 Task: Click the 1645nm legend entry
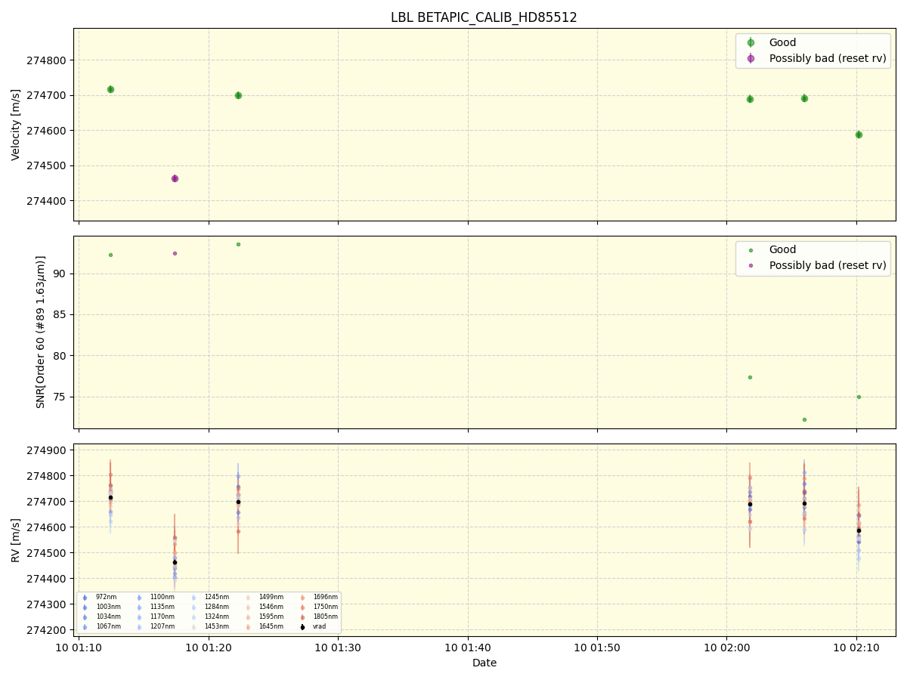tap(271, 626)
